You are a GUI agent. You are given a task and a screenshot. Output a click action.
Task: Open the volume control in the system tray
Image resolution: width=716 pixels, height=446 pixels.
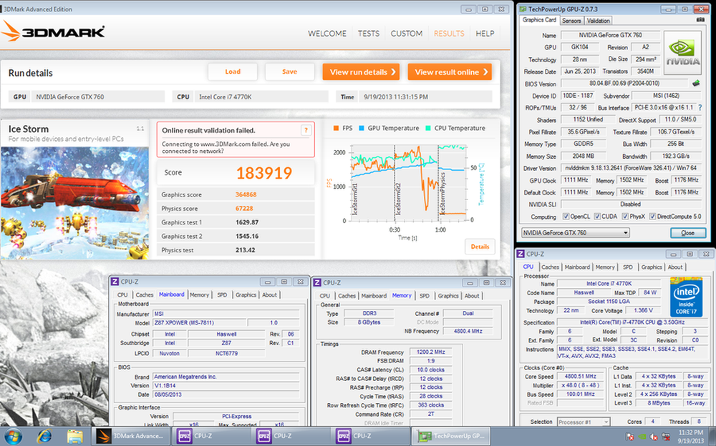coord(654,437)
